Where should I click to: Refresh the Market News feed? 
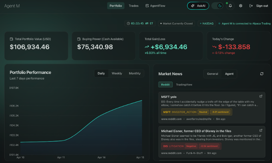(262, 74)
